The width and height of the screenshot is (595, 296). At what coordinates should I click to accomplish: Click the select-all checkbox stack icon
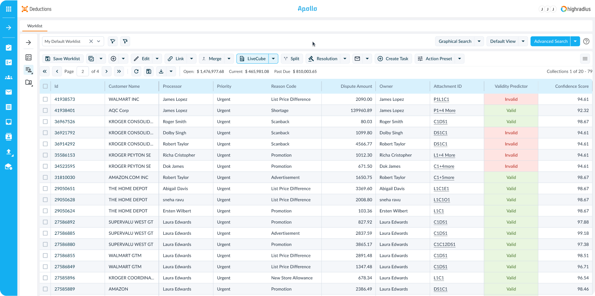[91, 59]
